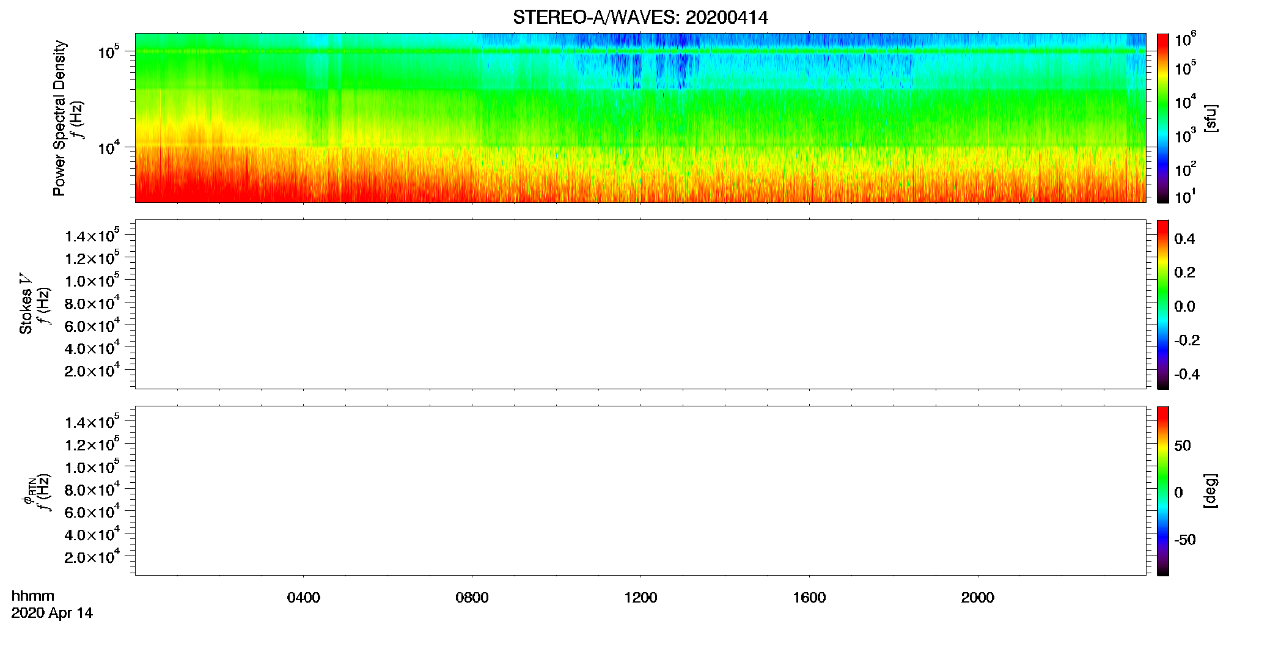Select the deg angle colorbar
This screenshot has height=660, width=1281.
(x=1162, y=491)
